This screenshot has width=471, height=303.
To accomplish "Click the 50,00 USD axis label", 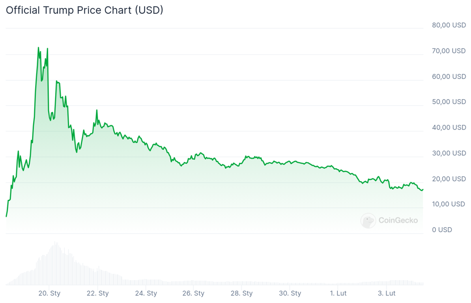I will [449, 102].
